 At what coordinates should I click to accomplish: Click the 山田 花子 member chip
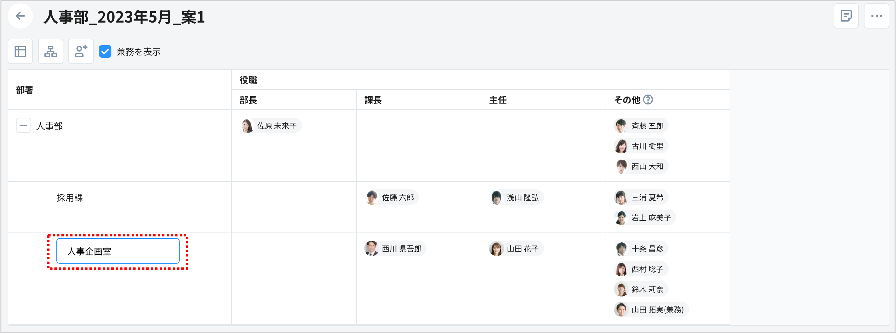point(515,248)
